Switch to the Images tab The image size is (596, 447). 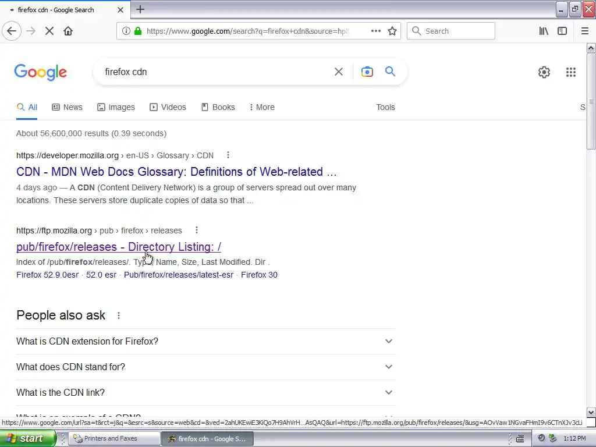pyautogui.click(x=116, y=107)
